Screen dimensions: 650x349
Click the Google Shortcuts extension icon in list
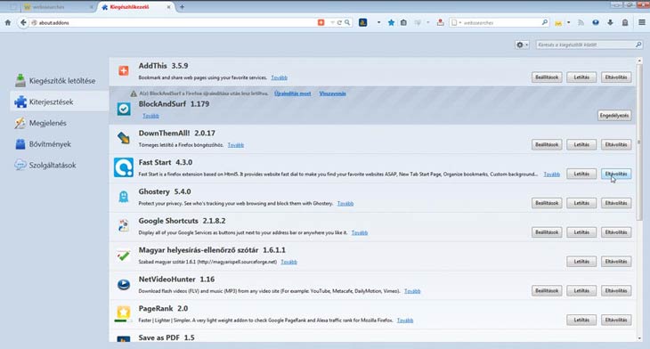tap(124, 226)
